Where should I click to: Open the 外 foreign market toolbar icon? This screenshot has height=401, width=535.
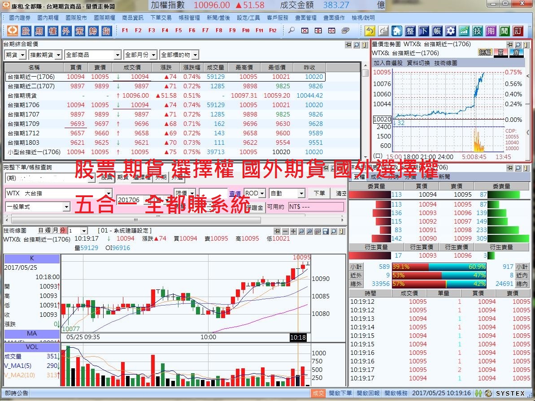(66, 31)
